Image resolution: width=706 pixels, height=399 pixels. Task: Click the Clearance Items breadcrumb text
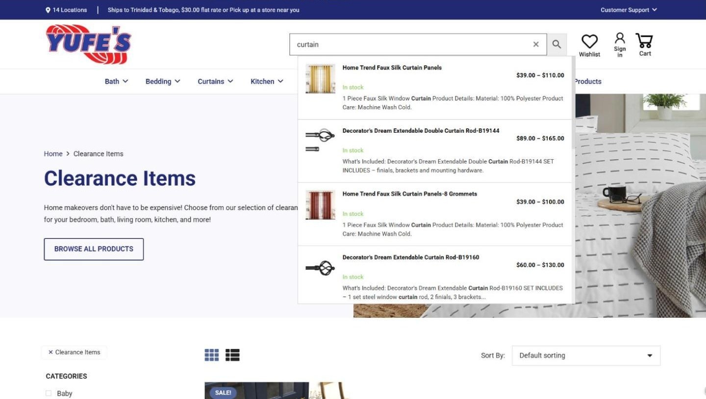[98, 154]
